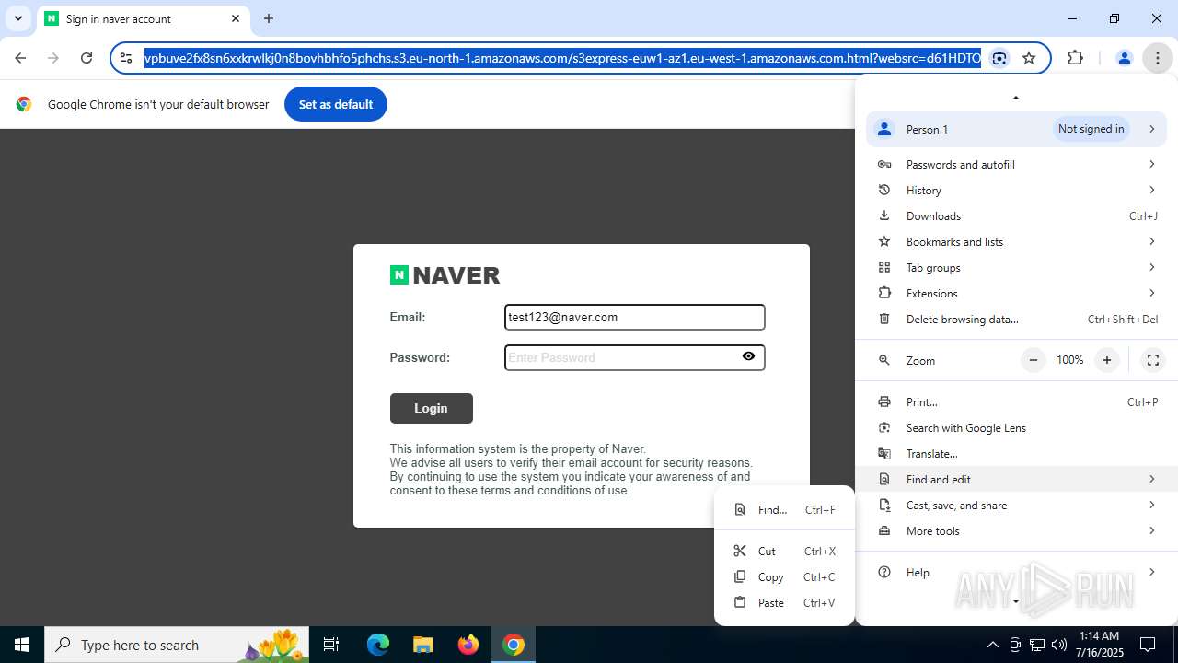Select Cut in the submenu
Image resolution: width=1178 pixels, height=663 pixels.
pos(784,551)
